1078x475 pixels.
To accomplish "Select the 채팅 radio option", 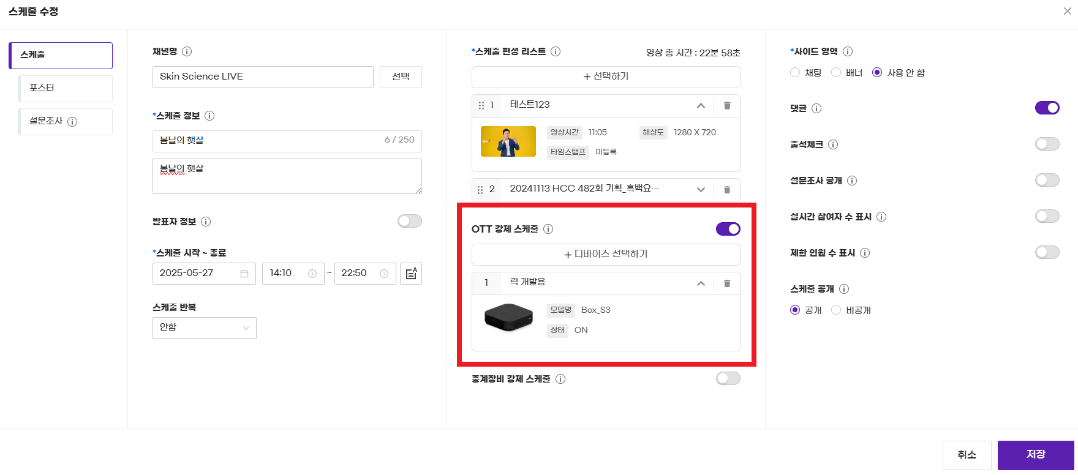I will [795, 72].
